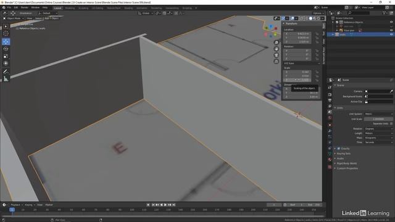Toggle snapping magnet in header

[x=165, y=13]
